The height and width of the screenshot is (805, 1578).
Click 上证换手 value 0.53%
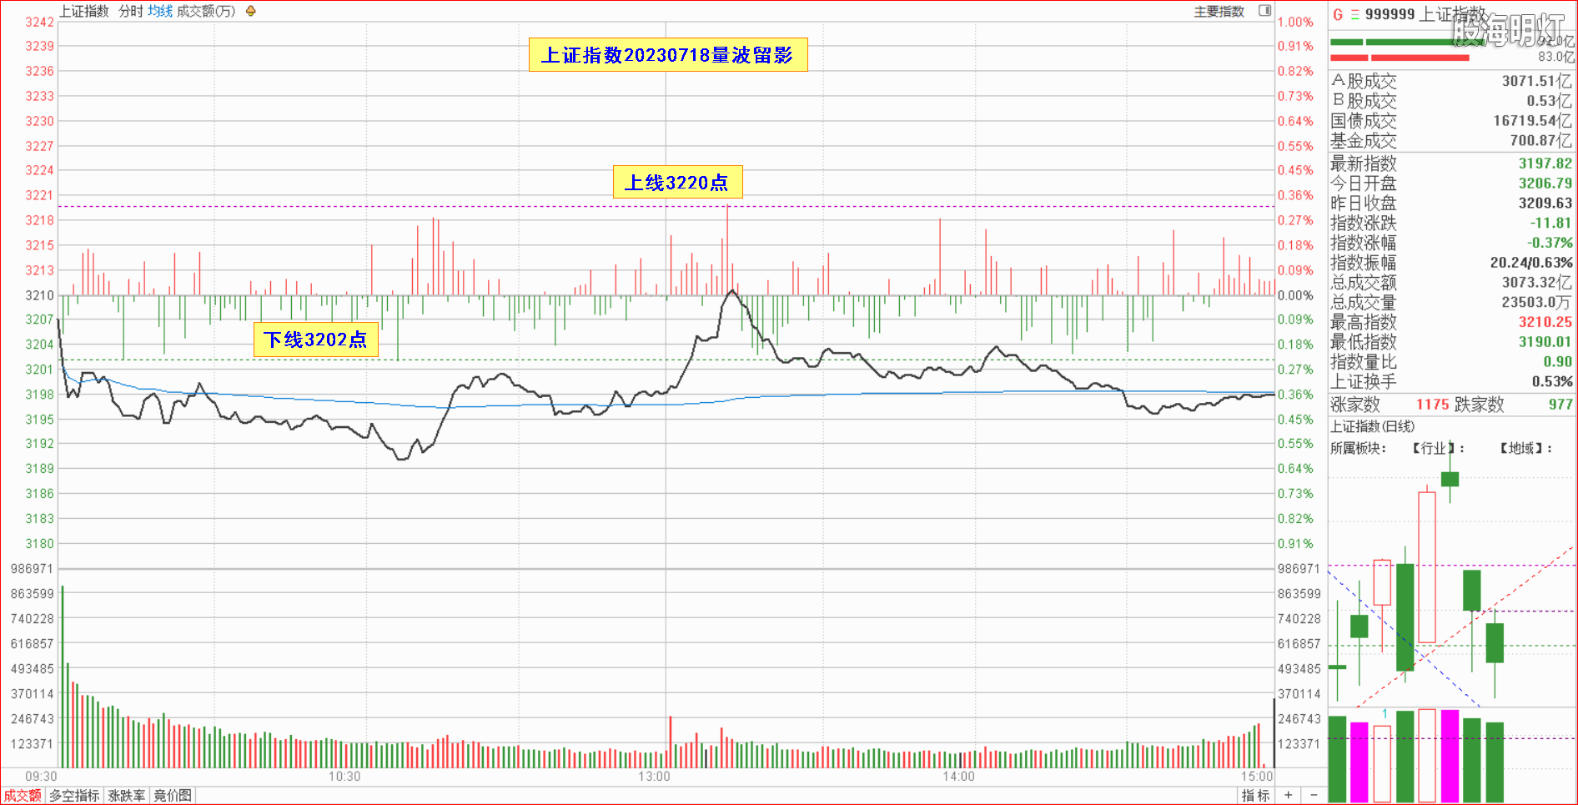(1552, 382)
